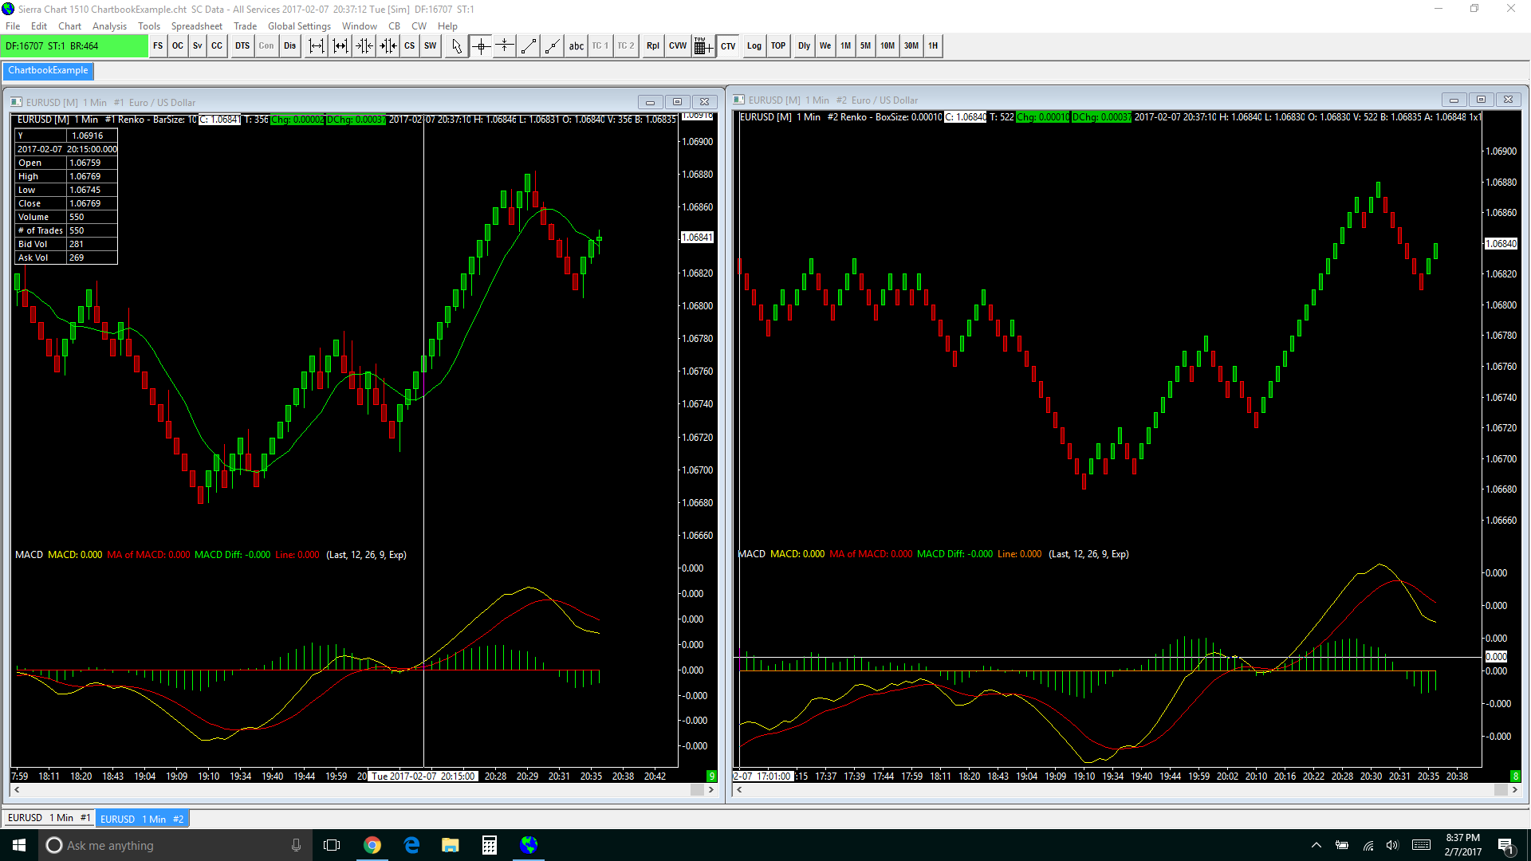Toggle the Log scale button
This screenshot has height=861, width=1531.
pos(754,46)
